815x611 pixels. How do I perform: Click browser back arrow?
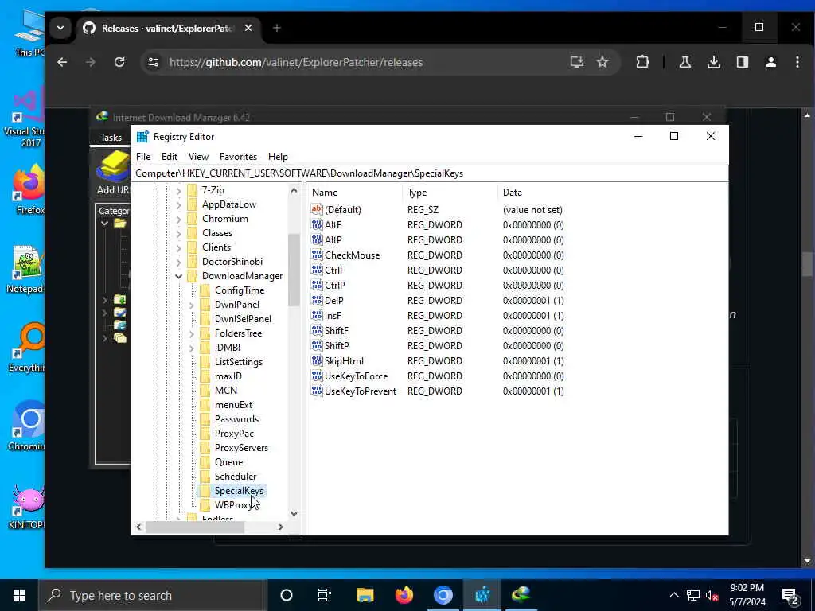(x=62, y=62)
